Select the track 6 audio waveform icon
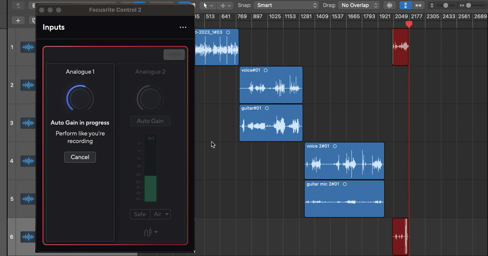Image resolution: width=488 pixels, height=256 pixels. pyautogui.click(x=28, y=237)
